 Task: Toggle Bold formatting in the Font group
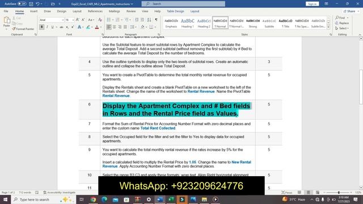pyautogui.click(x=41, y=27)
